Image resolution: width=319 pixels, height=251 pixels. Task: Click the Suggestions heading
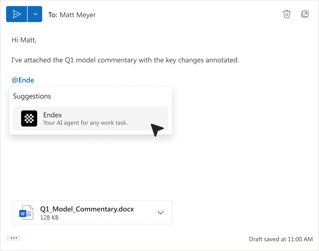(32, 96)
